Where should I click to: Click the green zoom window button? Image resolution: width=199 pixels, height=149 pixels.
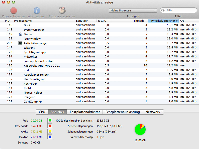(13, 2)
